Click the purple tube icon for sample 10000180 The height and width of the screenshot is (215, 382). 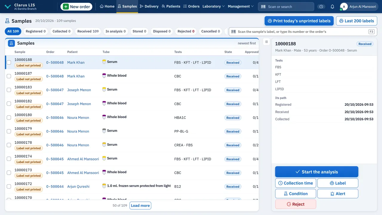pos(104,117)
